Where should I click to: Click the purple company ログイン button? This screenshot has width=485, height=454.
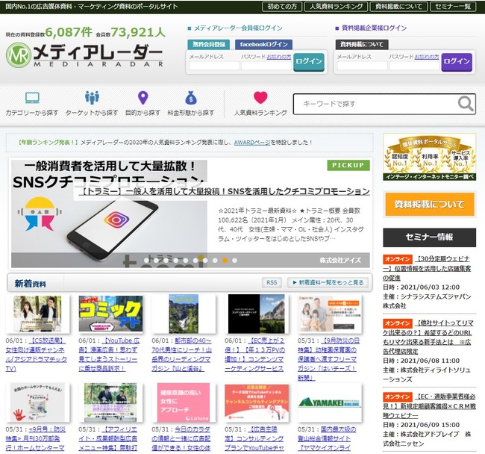point(457,61)
